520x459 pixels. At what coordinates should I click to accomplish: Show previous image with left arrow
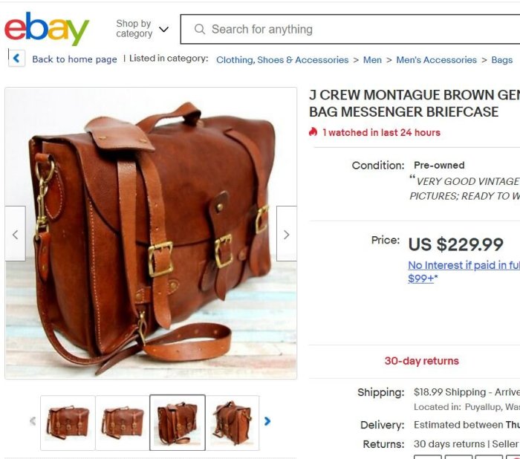click(16, 234)
